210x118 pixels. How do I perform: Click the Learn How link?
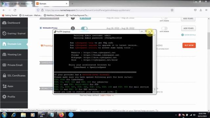click(x=107, y=95)
